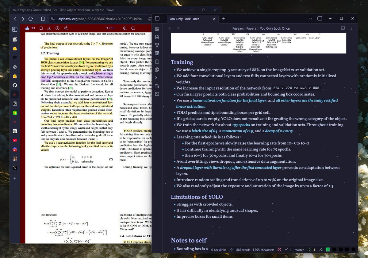Open the 0 backlinks status bar item
This screenshot has height=258, width=368.
[219, 250]
